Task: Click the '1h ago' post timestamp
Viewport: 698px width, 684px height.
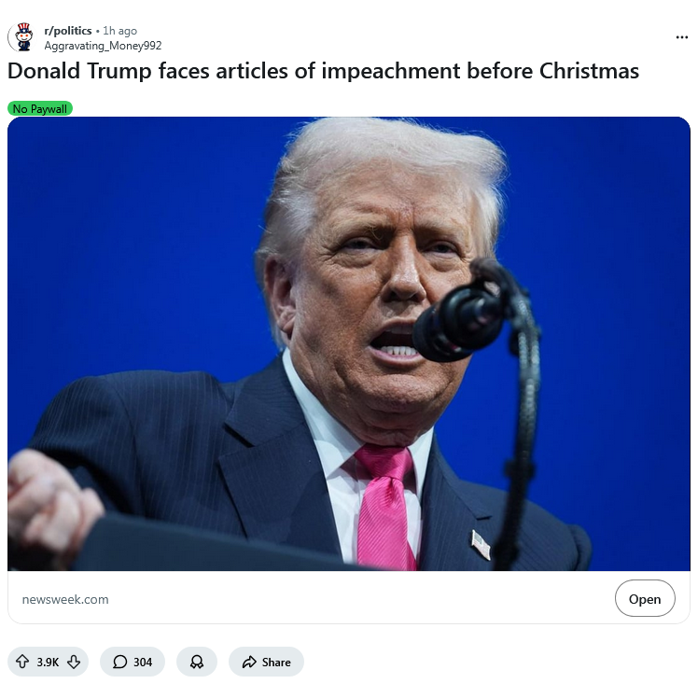Action: [119, 31]
